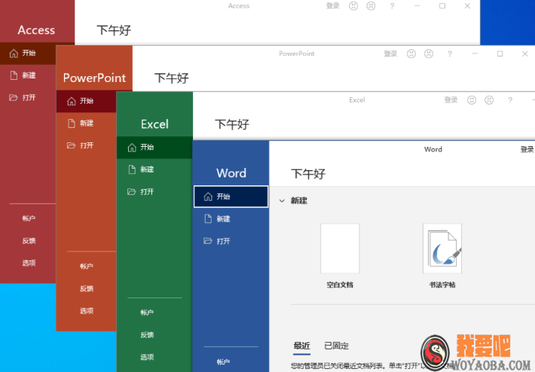Switch to the 已固定 tab in Word
535x372 pixels.
336,346
